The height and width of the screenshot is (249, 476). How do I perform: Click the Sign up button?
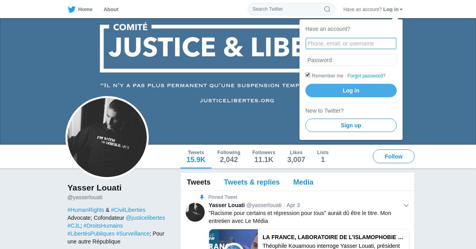[x=351, y=125]
